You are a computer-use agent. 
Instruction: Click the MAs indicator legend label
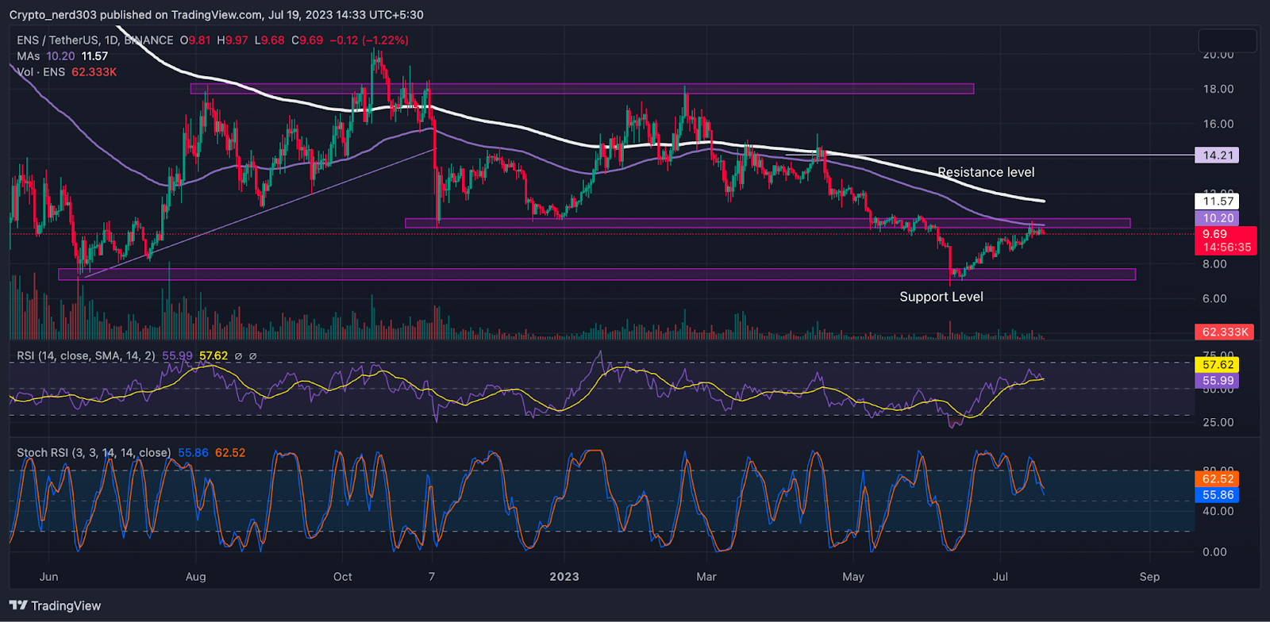[29, 56]
